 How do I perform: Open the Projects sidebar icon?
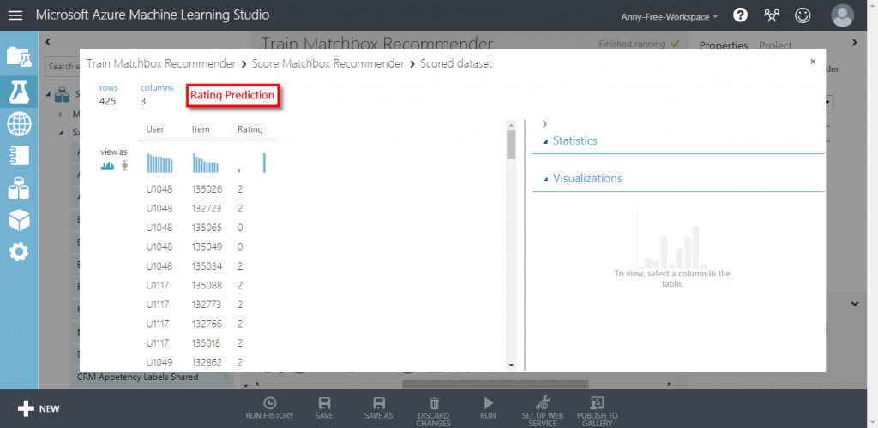pyautogui.click(x=19, y=56)
